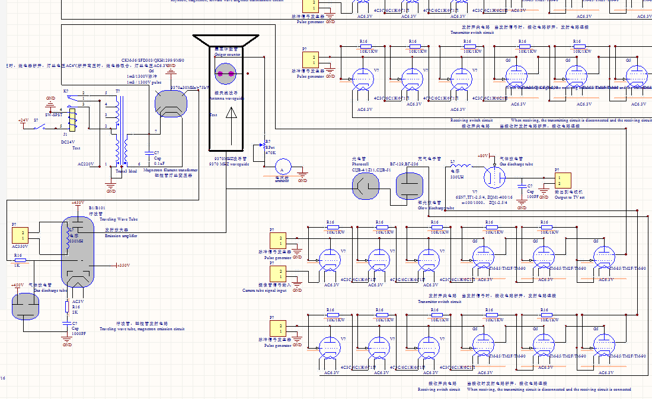Viewport: 652px width, 399px height.
Task: Select the Geiger counter tube symbol
Action: [x=226, y=74]
